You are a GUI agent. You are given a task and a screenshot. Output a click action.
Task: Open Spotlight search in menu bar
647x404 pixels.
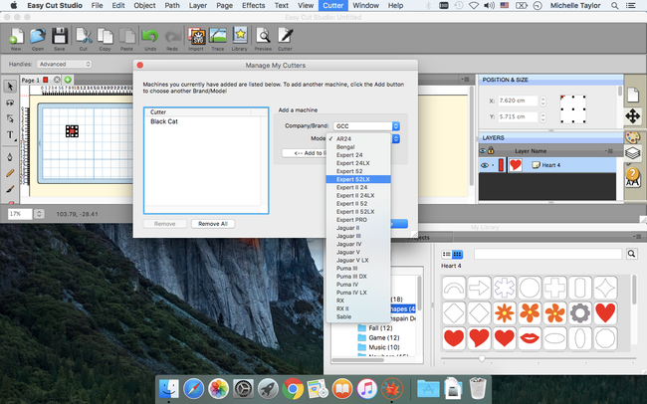pyautogui.click(x=614, y=5)
